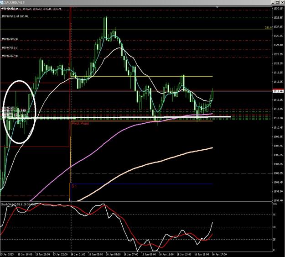This screenshot has height=257, width=285.
Task: Click the XAUUSD,M15 chart window icon
Action: [2, 2]
